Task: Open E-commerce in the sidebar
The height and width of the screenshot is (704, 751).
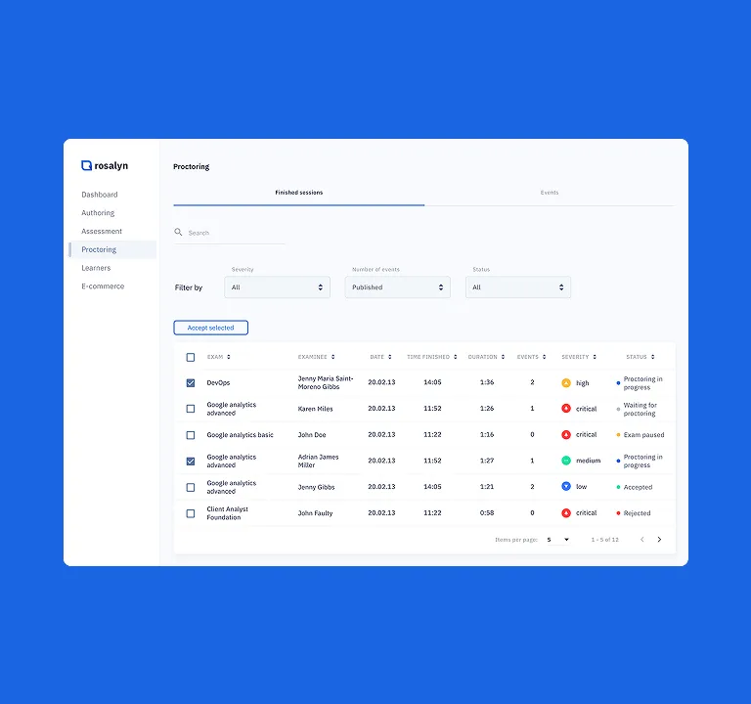Action: 103,286
